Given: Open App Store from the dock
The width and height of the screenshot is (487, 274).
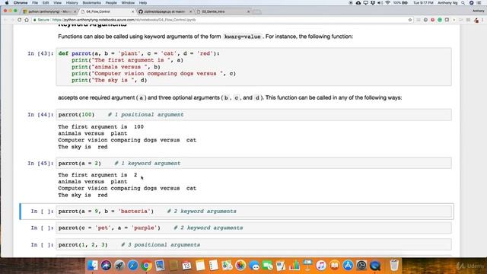Looking at the screenshot, I should point(348,266).
